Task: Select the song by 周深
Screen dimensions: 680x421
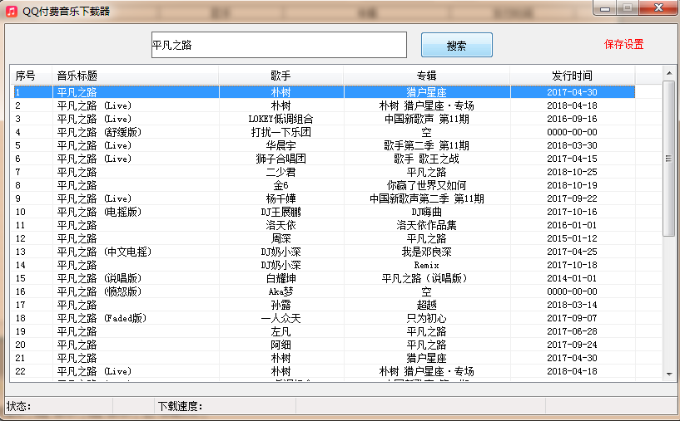Action: [323, 238]
